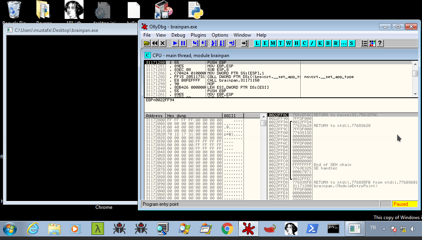Open Google Chrome from the taskbar
The width and height of the screenshot is (422, 240).
pyautogui.click(x=227, y=229)
